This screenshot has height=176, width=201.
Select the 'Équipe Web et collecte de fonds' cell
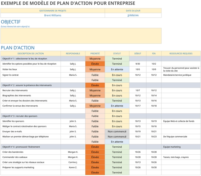[x=181, y=121]
